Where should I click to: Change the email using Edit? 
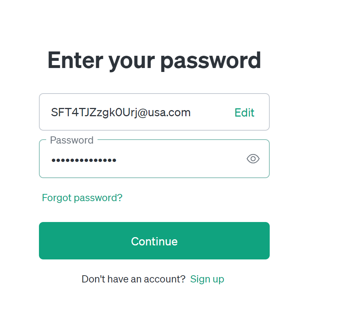tap(244, 113)
